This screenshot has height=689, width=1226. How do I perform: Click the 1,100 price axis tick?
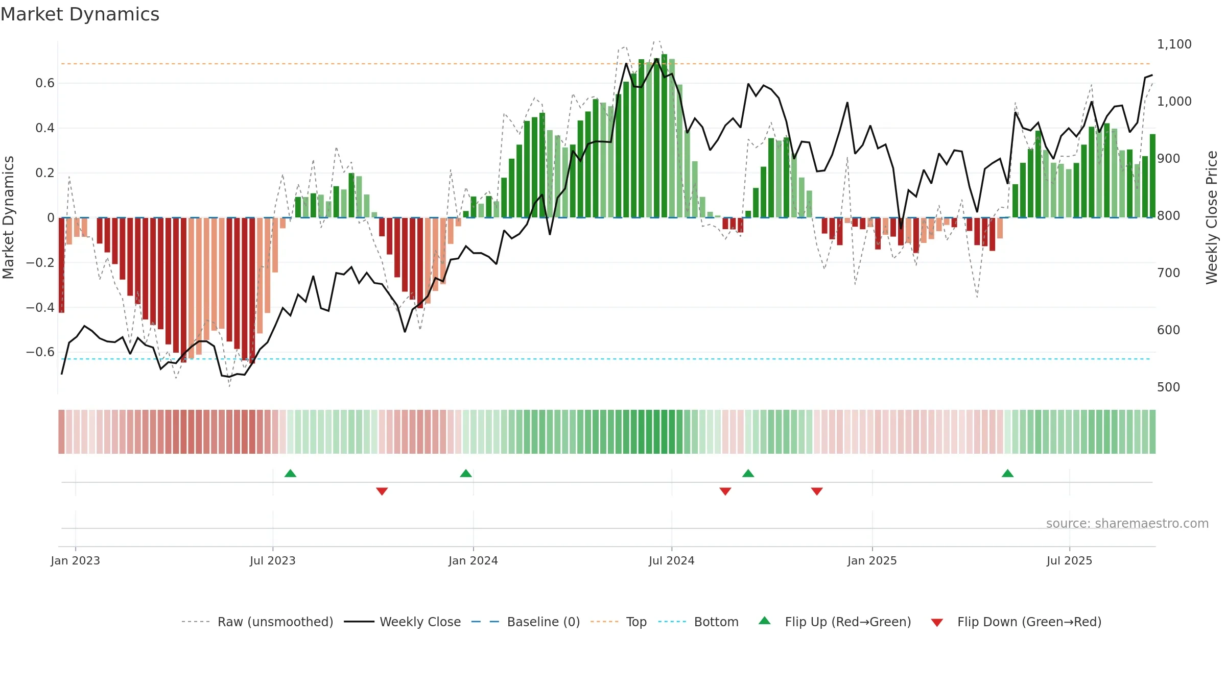pos(1174,44)
